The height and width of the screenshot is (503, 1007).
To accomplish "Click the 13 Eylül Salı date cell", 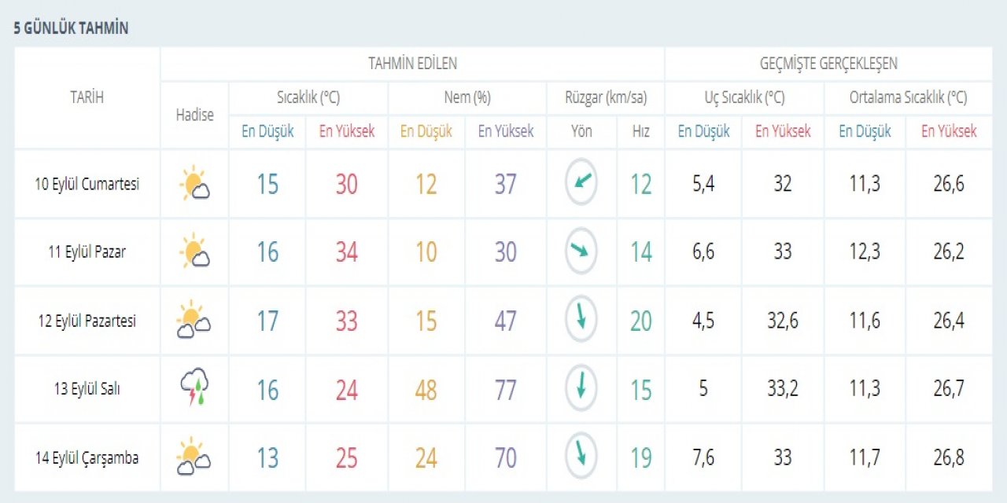I will coord(87,389).
